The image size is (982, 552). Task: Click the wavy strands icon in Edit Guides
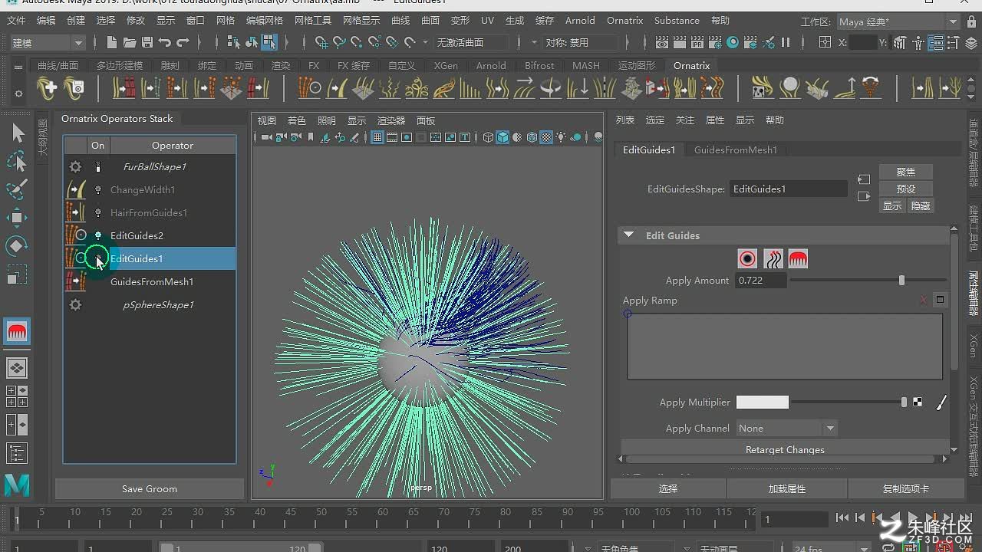click(773, 259)
